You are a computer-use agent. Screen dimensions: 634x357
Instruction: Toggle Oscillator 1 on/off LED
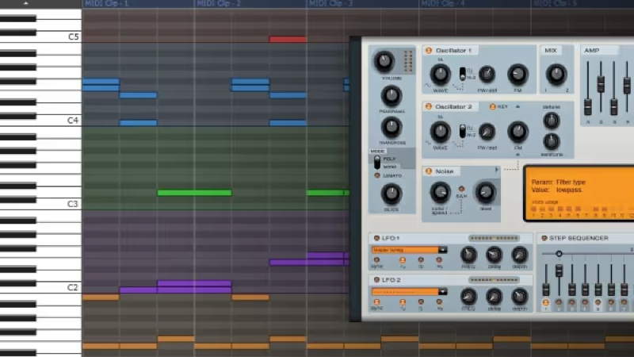point(429,51)
